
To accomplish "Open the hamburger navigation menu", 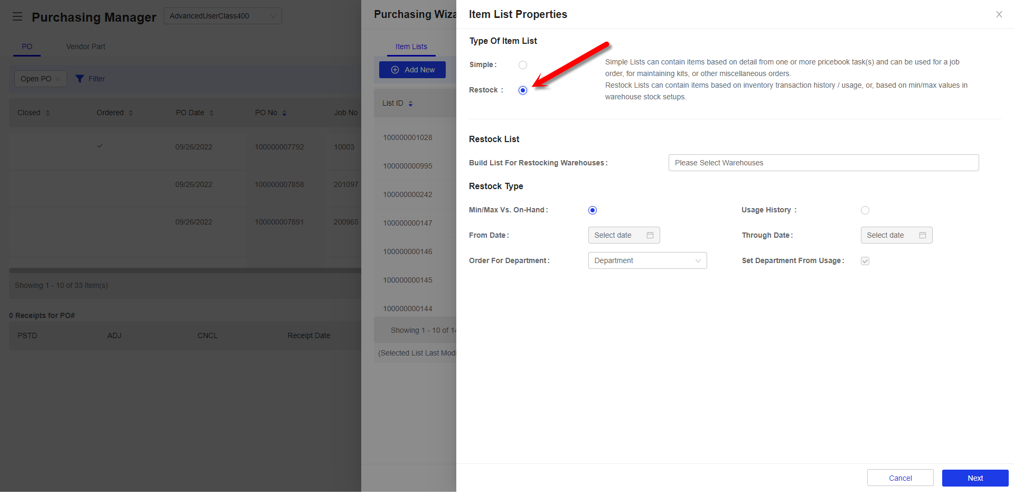I will (x=17, y=16).
